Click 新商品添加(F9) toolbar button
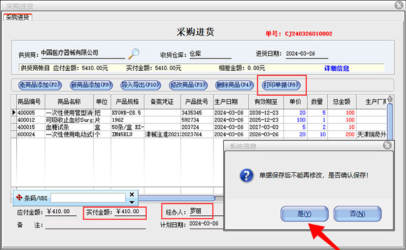 click(x=90, y=85)
